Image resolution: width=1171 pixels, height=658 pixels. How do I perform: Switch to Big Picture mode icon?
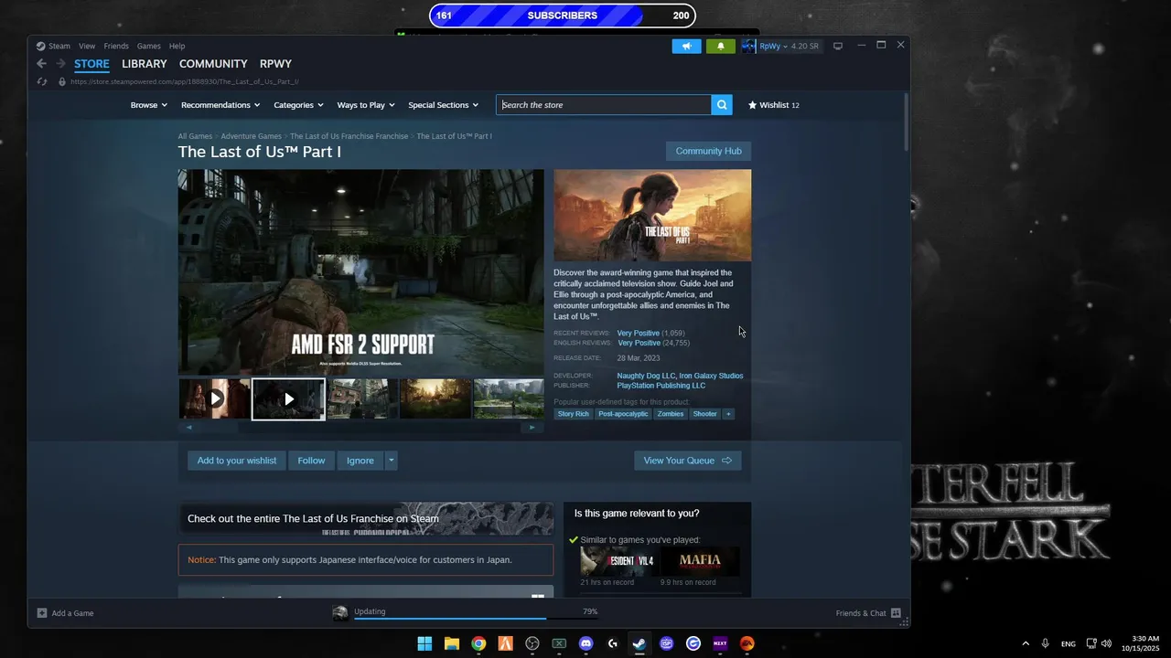(x=837, y=46)
